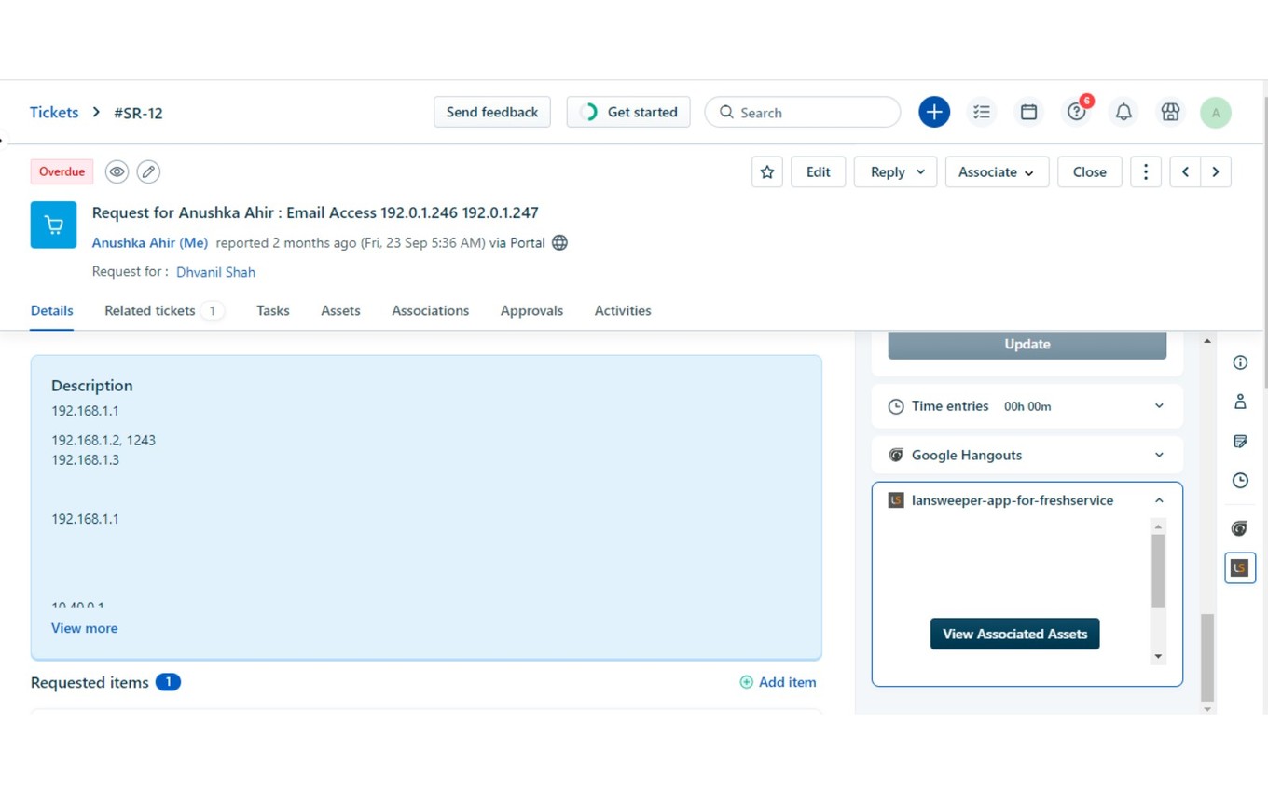The height and width of the screenshot is (792, 1268).
Task: Go to the next ticket arrow
Action: click(1216, 171)
